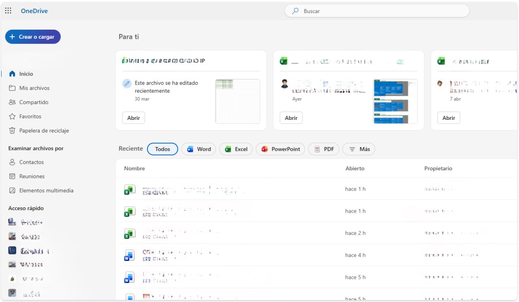Click the Favoritos star icon

[12, 116]
